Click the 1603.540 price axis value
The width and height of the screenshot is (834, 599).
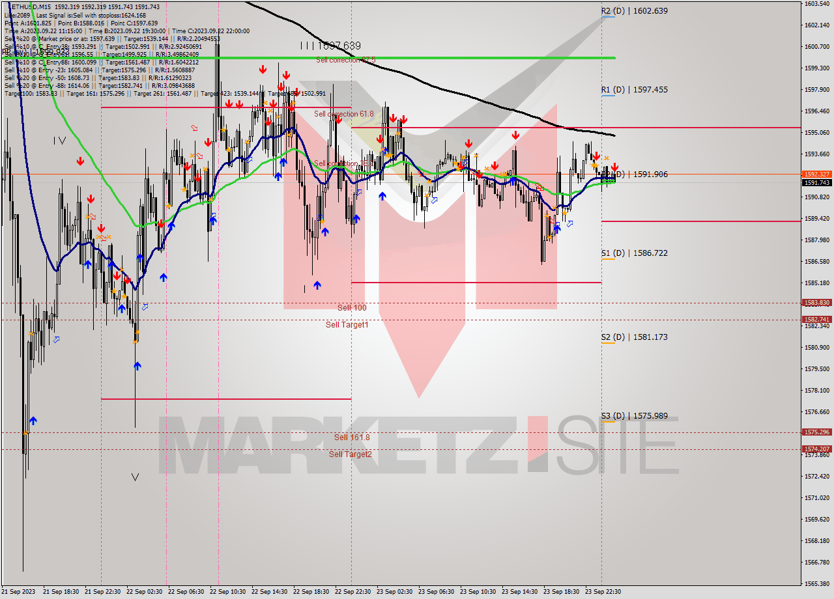[x=817, y=4]
